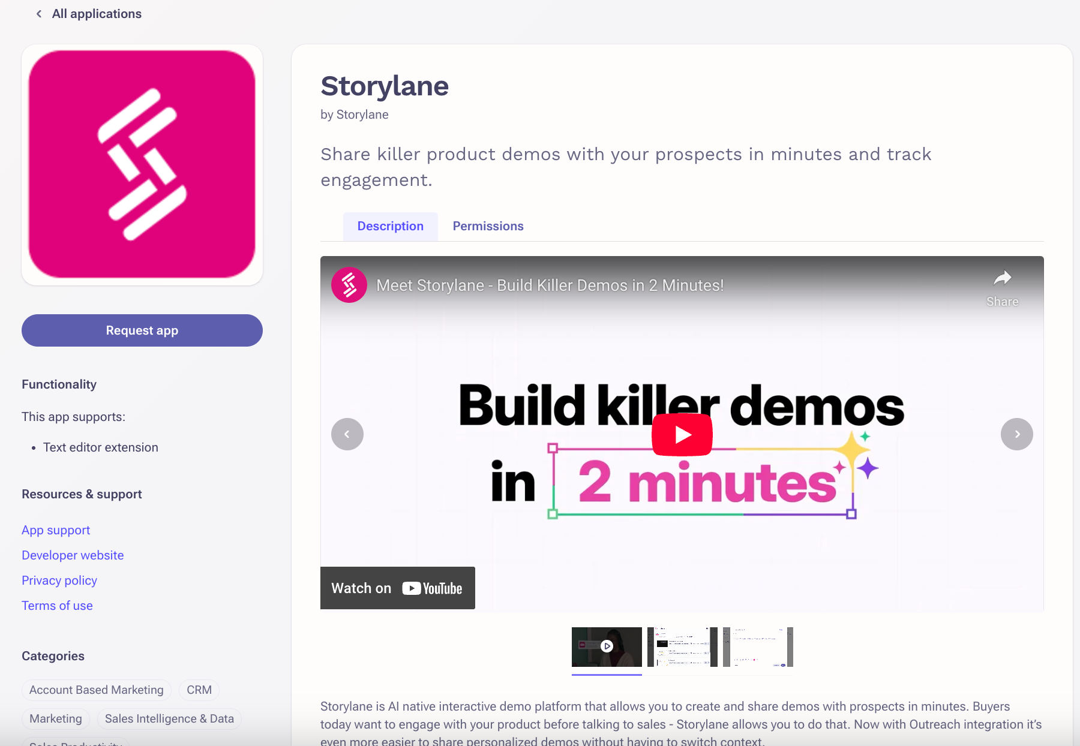This screenshot has width=1080, height=746.
Task: Click the Storylane channel avatar in video
Action: [x=349, y=285]
